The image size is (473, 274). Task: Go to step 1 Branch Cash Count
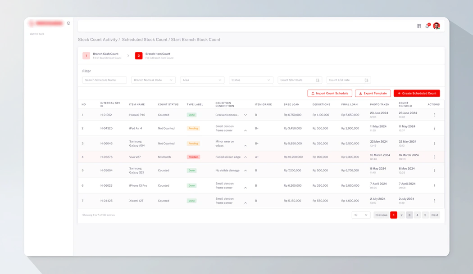pos(102,56)
